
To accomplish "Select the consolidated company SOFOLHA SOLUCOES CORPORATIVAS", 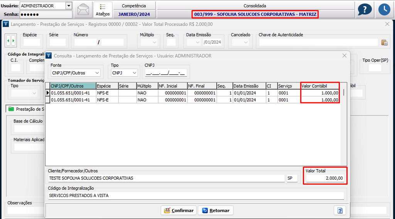I will 255,14.
